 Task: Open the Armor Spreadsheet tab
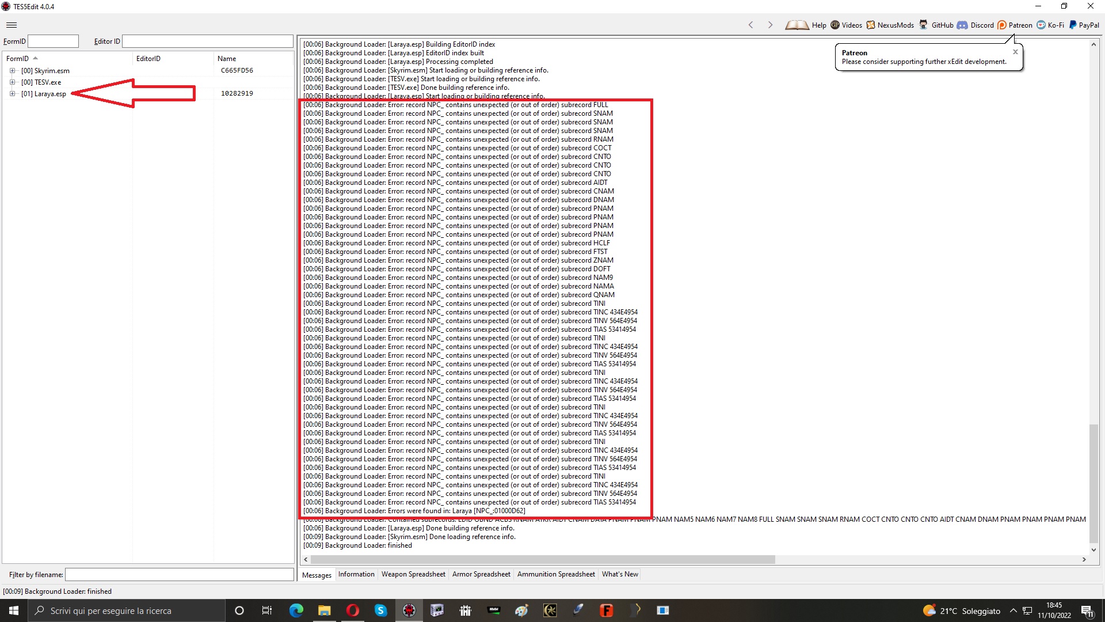[x=481, y=574]
